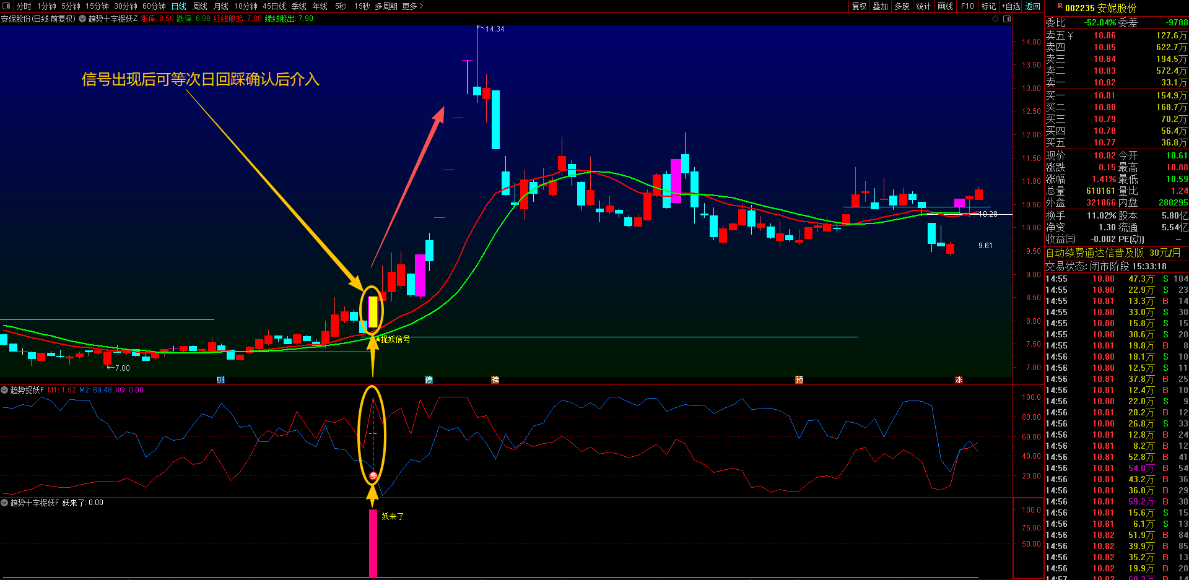Select the 月线 monthly chart tab
Image resolution: width=1189 pixels, height=580 pixels.
click(221, 6)
